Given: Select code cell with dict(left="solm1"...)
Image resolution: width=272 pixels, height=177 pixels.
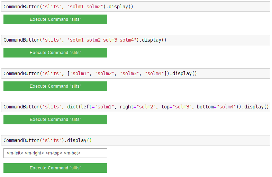Looking at the screenshot, I should tap(136, 107).
